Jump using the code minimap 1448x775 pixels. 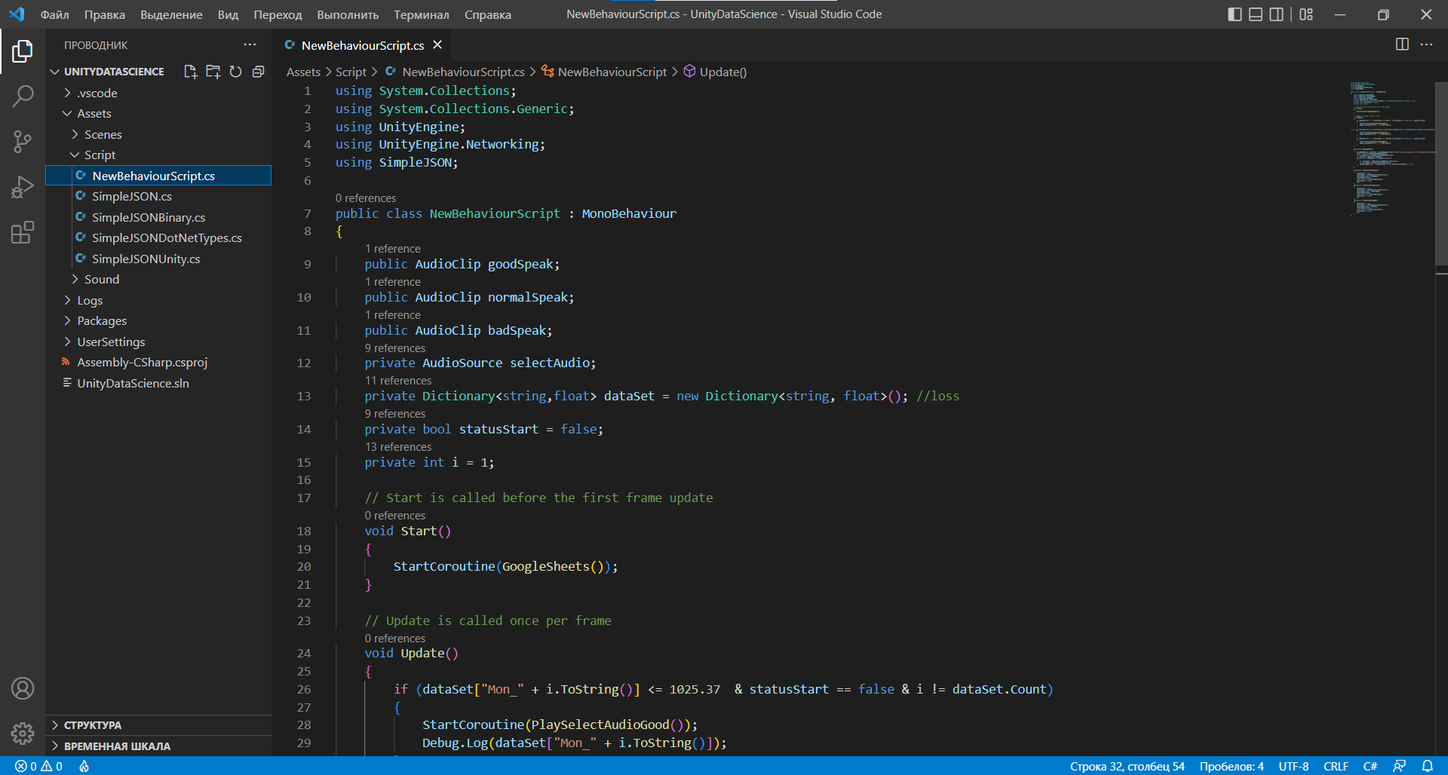1391,148
